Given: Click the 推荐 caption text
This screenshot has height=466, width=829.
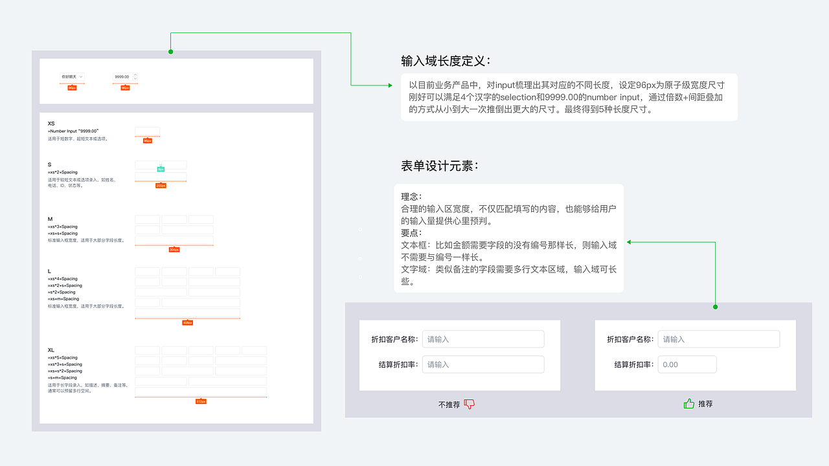Looking at the screenshot, I should coord(705,404).
